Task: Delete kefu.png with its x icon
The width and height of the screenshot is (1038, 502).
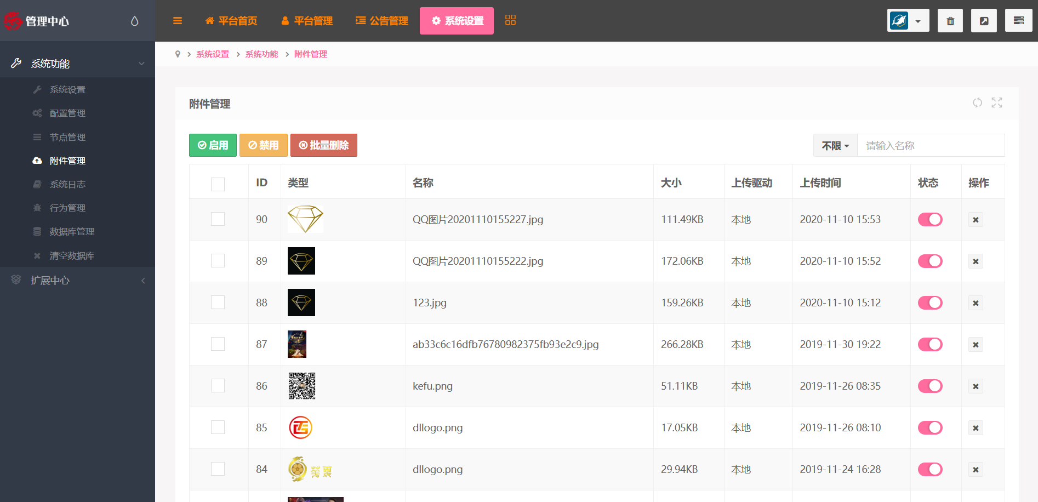Action: pyautogui.click(x=976, y=386)
